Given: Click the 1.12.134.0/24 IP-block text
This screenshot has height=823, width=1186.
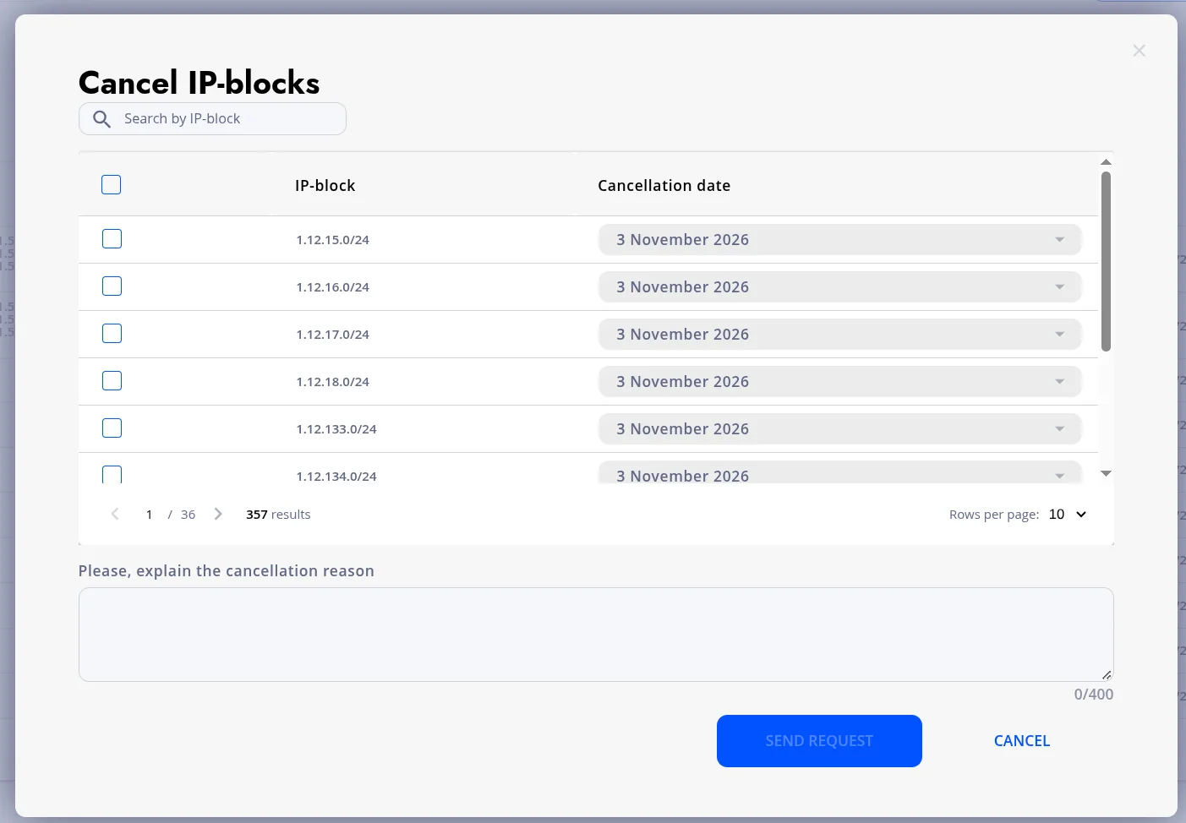Looking at the screenshot, I should click(x=336, y=477).
